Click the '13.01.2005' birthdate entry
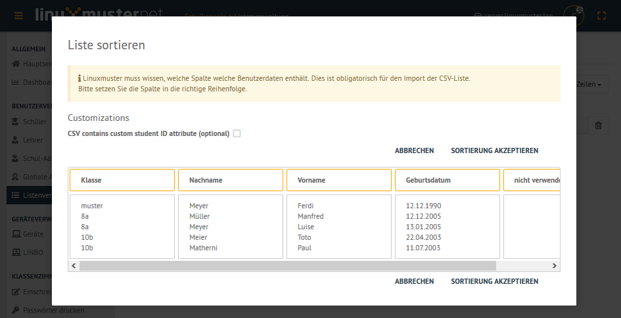 click(423, 227)
